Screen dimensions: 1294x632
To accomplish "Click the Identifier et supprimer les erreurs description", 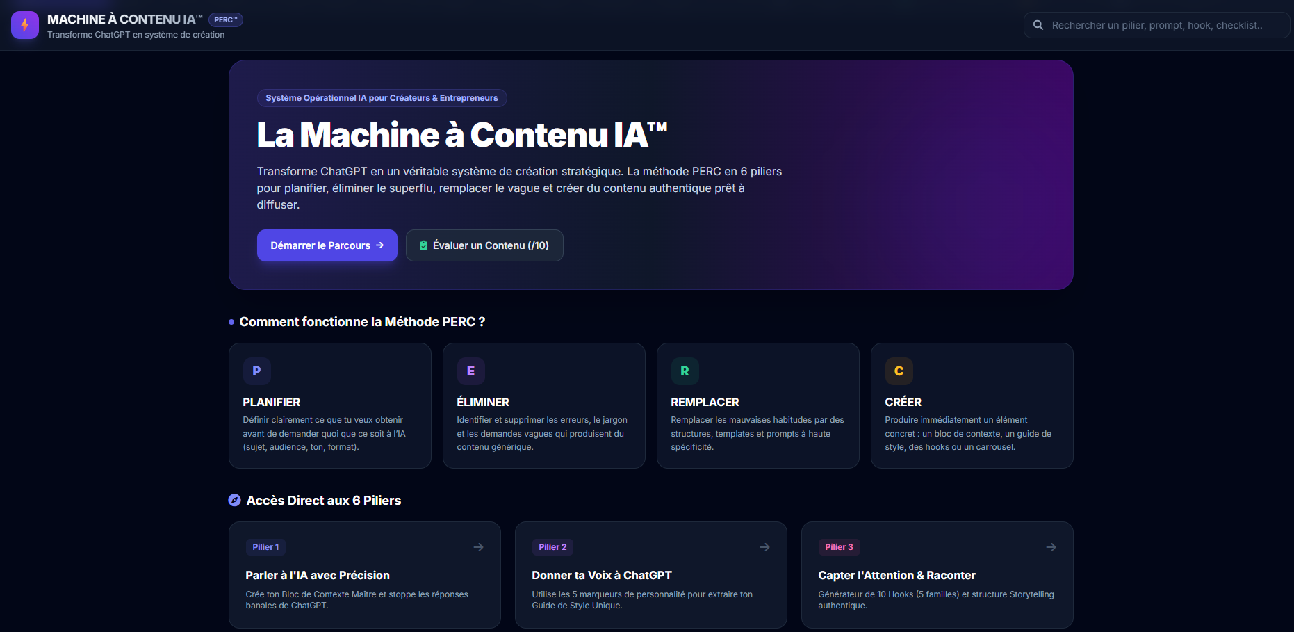I will [542, 433].
